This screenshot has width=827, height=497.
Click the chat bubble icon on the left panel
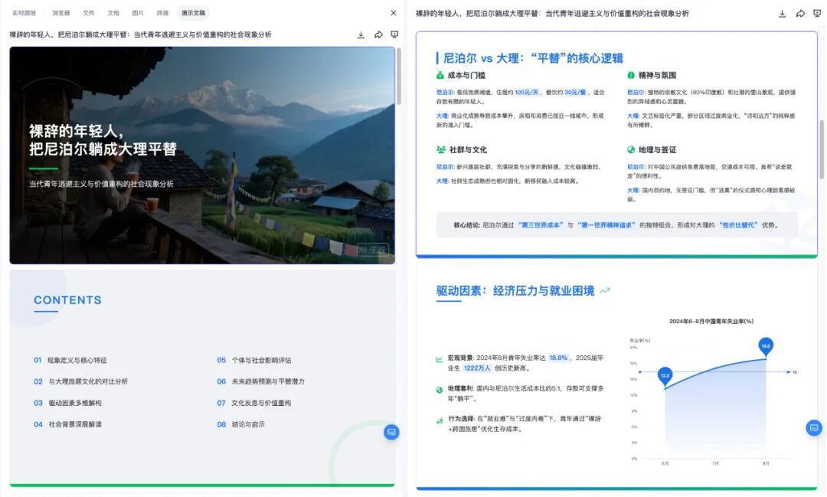pos(391,432)
